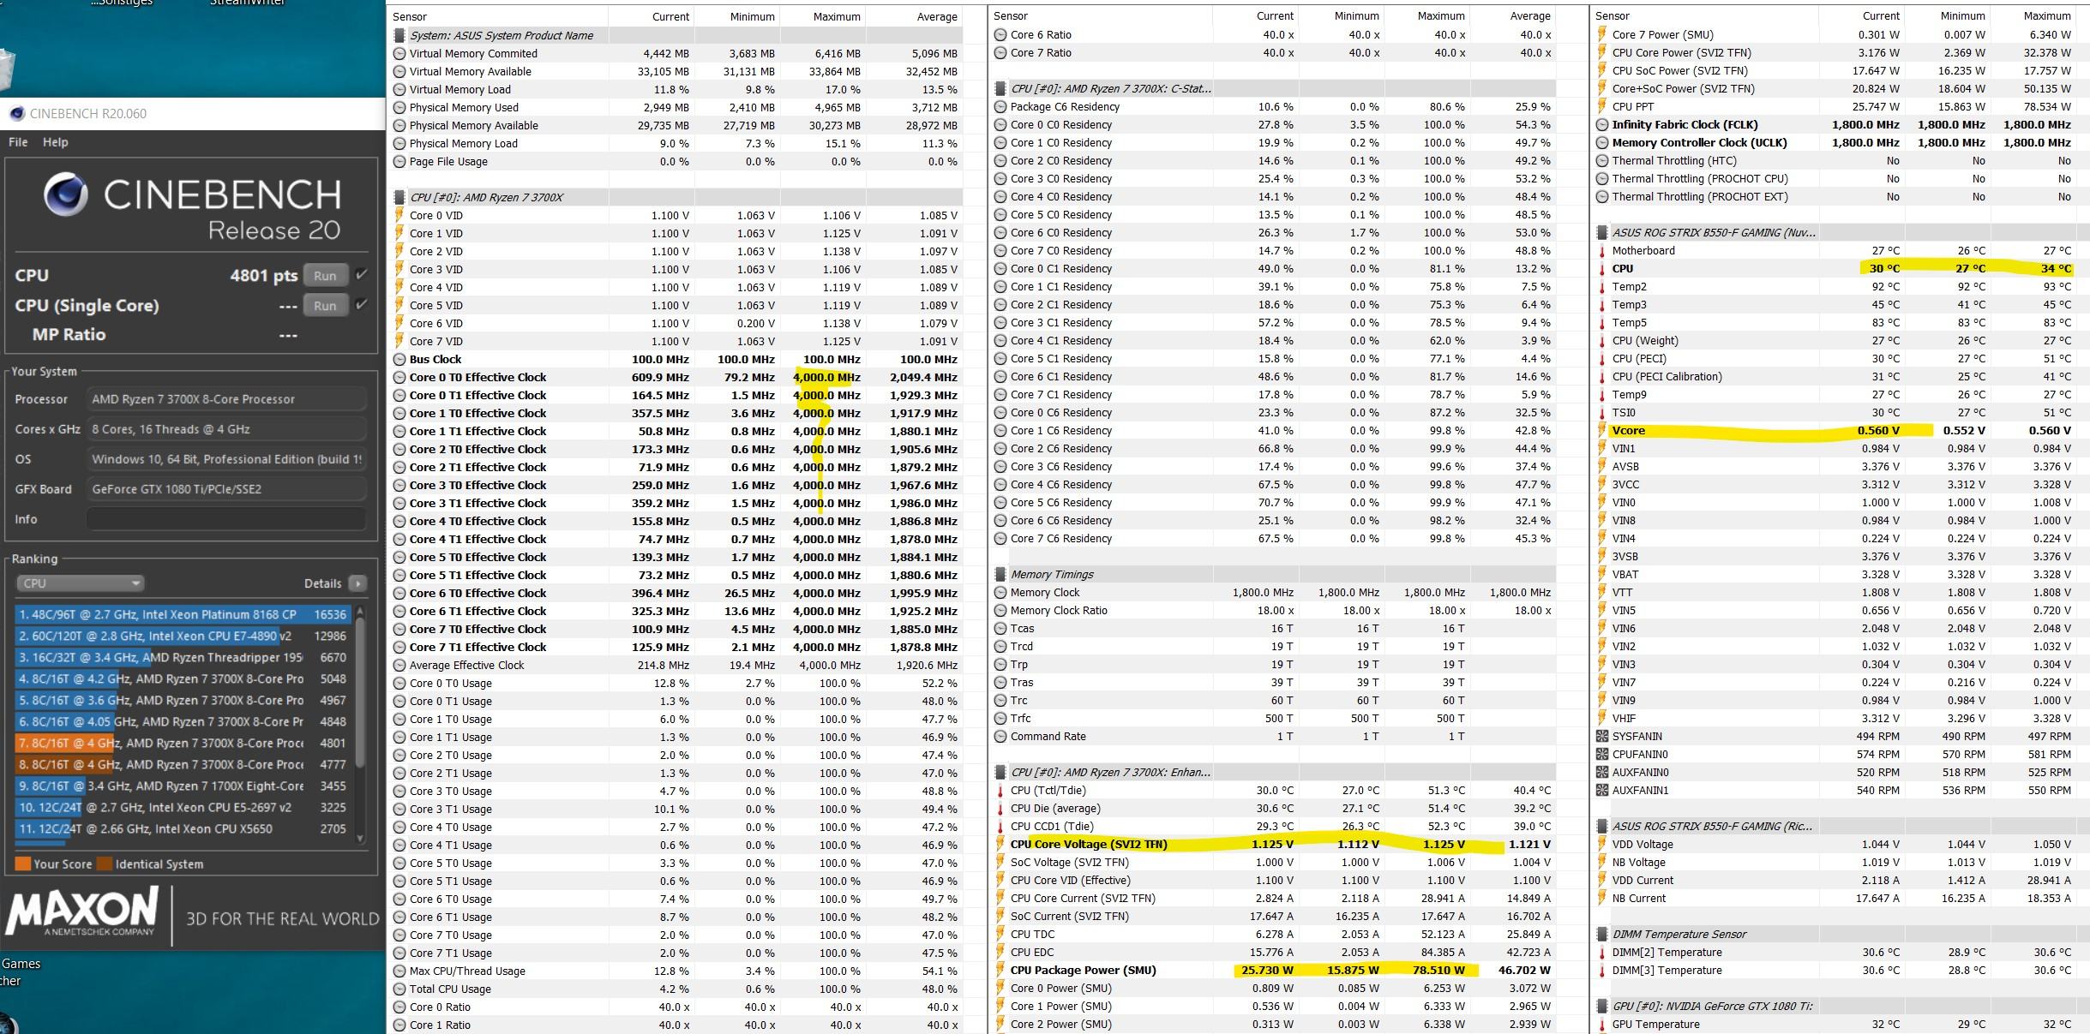Click the lightning icon beside Vcore
This screenshot has width=2090, height=1034.
click(x=1602, y=430)
